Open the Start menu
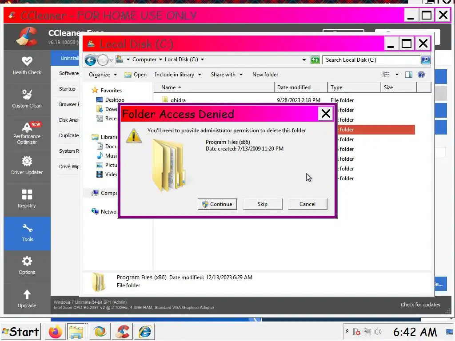This screenshot has height=341, width=455. pyautogui.click(x=20, y=332)
